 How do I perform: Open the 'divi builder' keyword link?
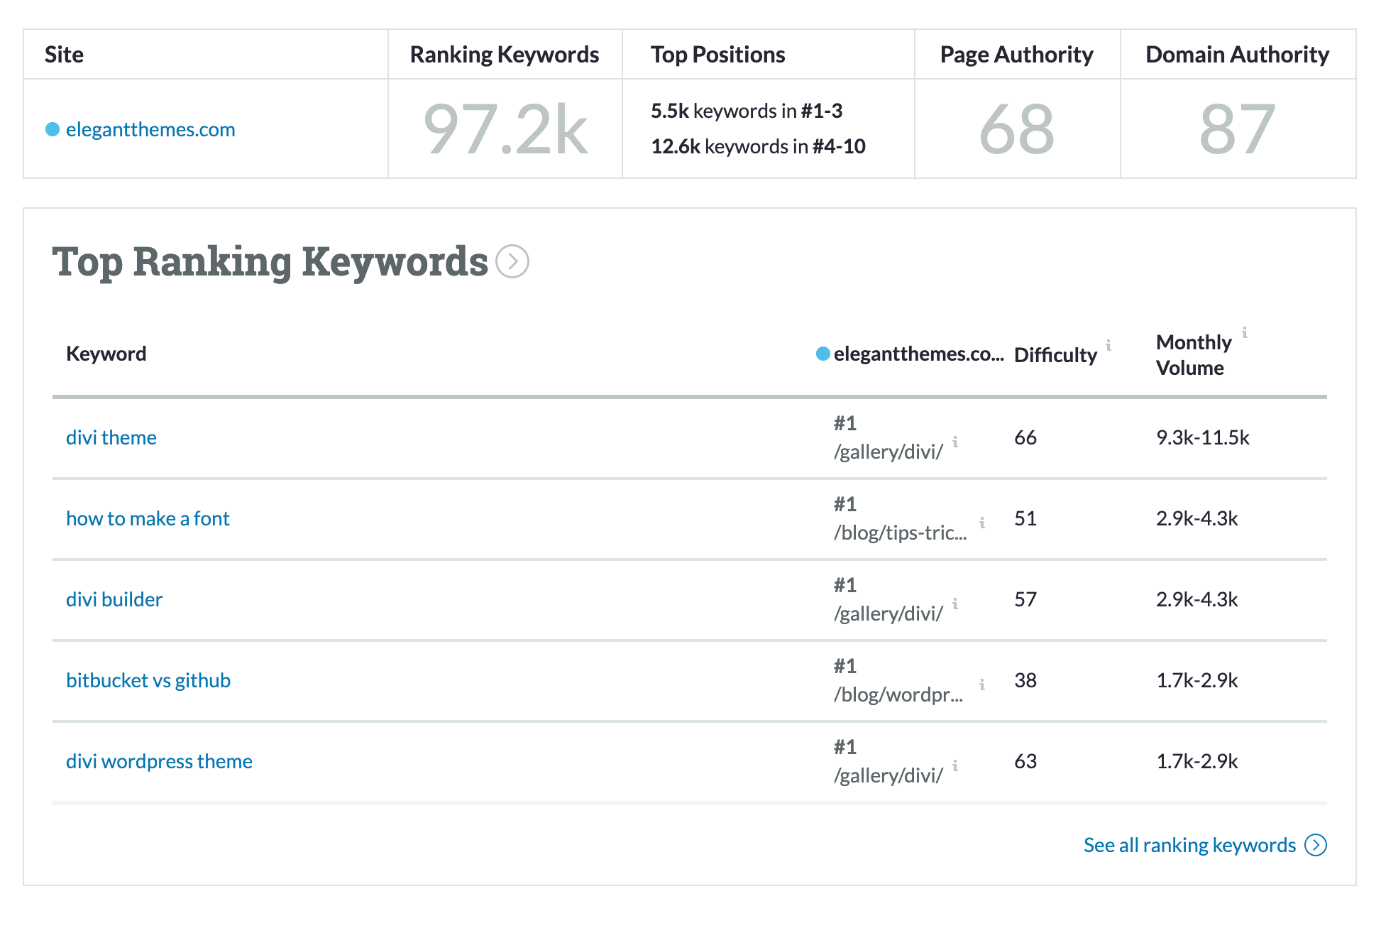114,599
